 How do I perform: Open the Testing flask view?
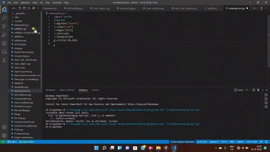[4, 60]
